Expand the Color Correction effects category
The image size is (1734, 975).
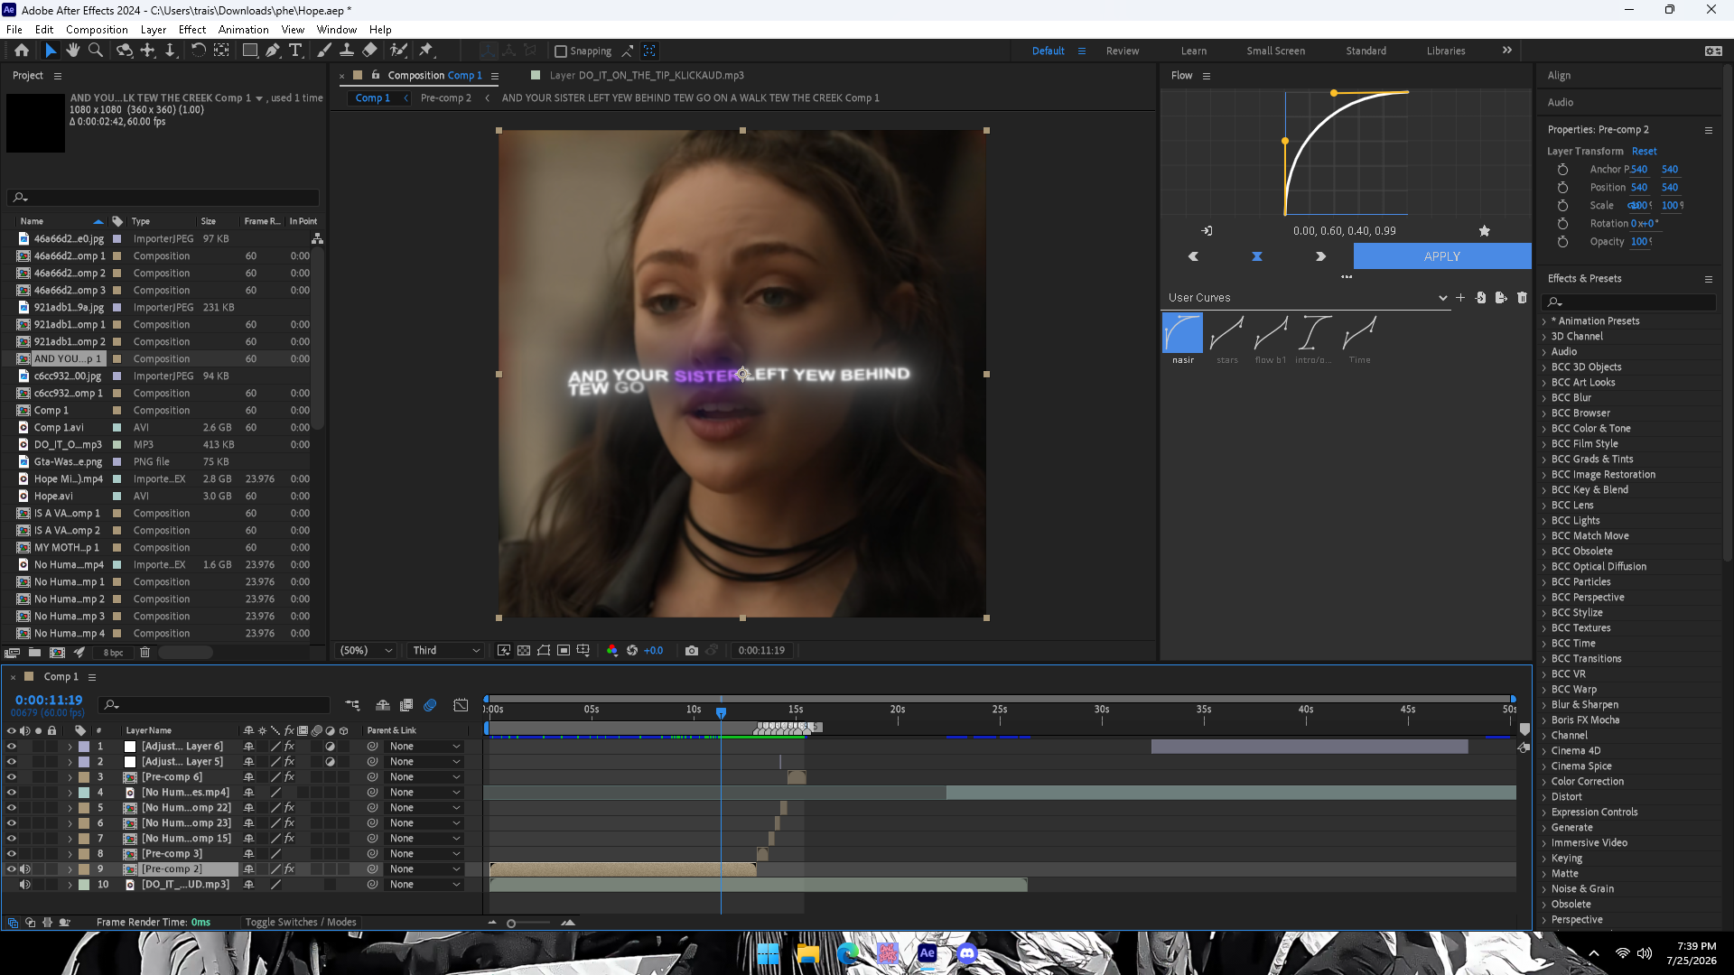point(1545,782)
